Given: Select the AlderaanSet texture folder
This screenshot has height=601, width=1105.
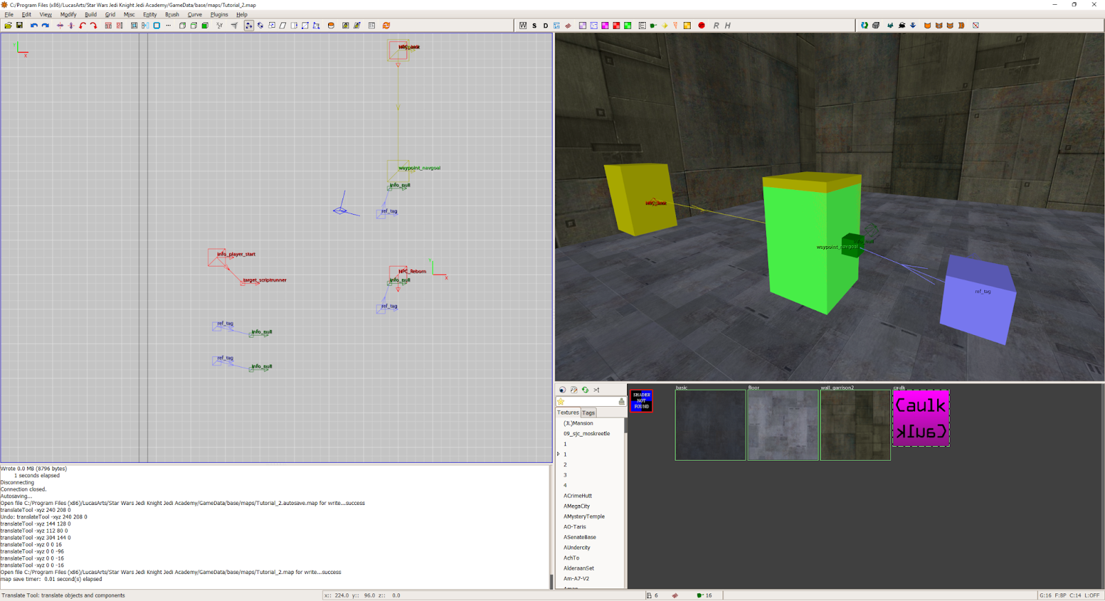Looking at the screenshot, I should tap(579, 569).
